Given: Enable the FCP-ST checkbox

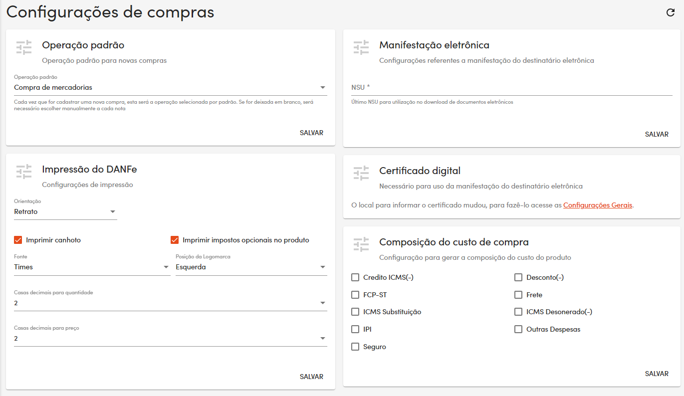Looking at the screenshot, I should (x=355, y=295).
